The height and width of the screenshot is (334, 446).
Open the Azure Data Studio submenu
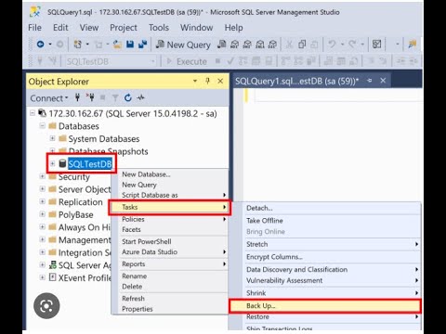click(174, 252)
